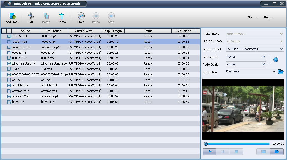
Task: Click the Output Format column header
Action: point(84,31)
